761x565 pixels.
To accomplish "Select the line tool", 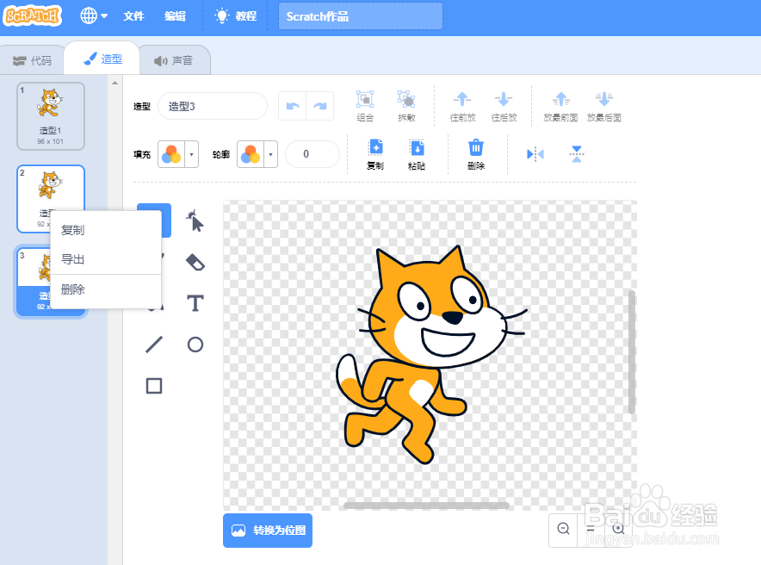I will click(x=154, y=345).
